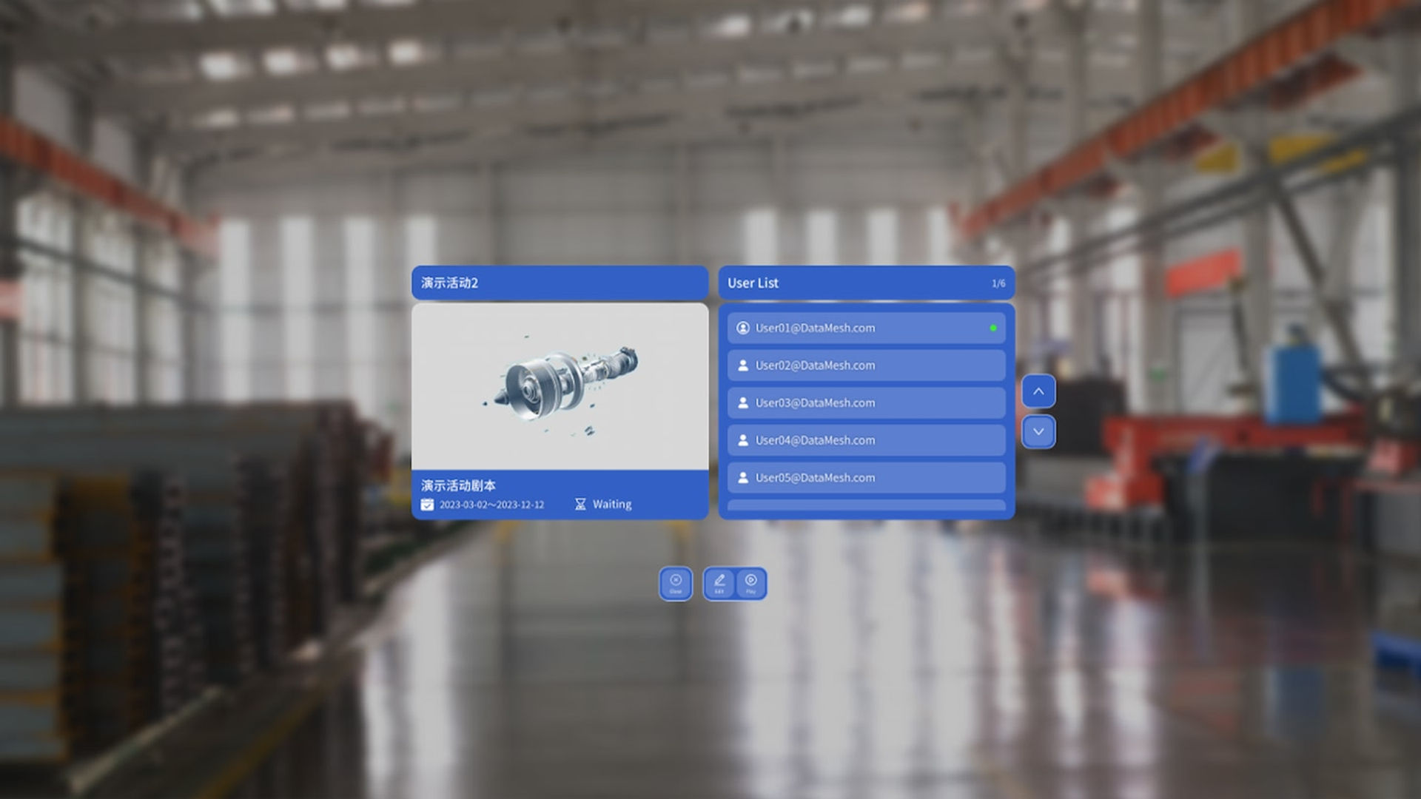The image size is (1421, 799).
Task: Open the Edit pencil tool
Action: coord(719,584)
